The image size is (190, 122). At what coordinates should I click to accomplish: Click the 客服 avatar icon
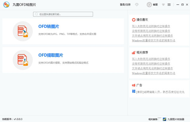(149, 5)
